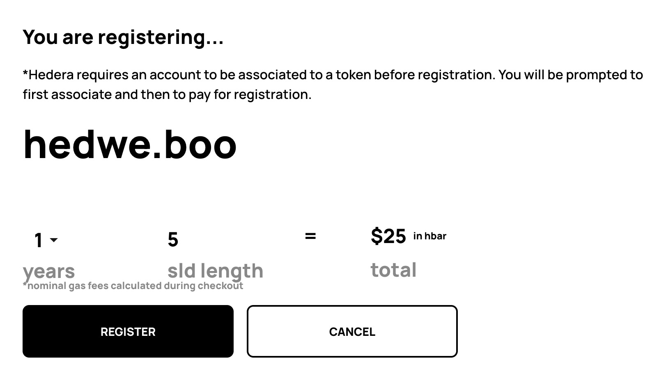Click the nominal gas fees note

133,286
